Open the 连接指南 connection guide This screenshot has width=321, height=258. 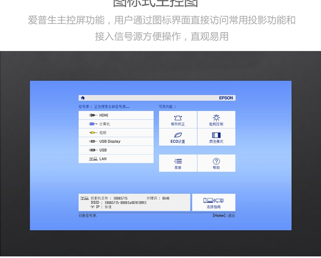click(214, 203)
